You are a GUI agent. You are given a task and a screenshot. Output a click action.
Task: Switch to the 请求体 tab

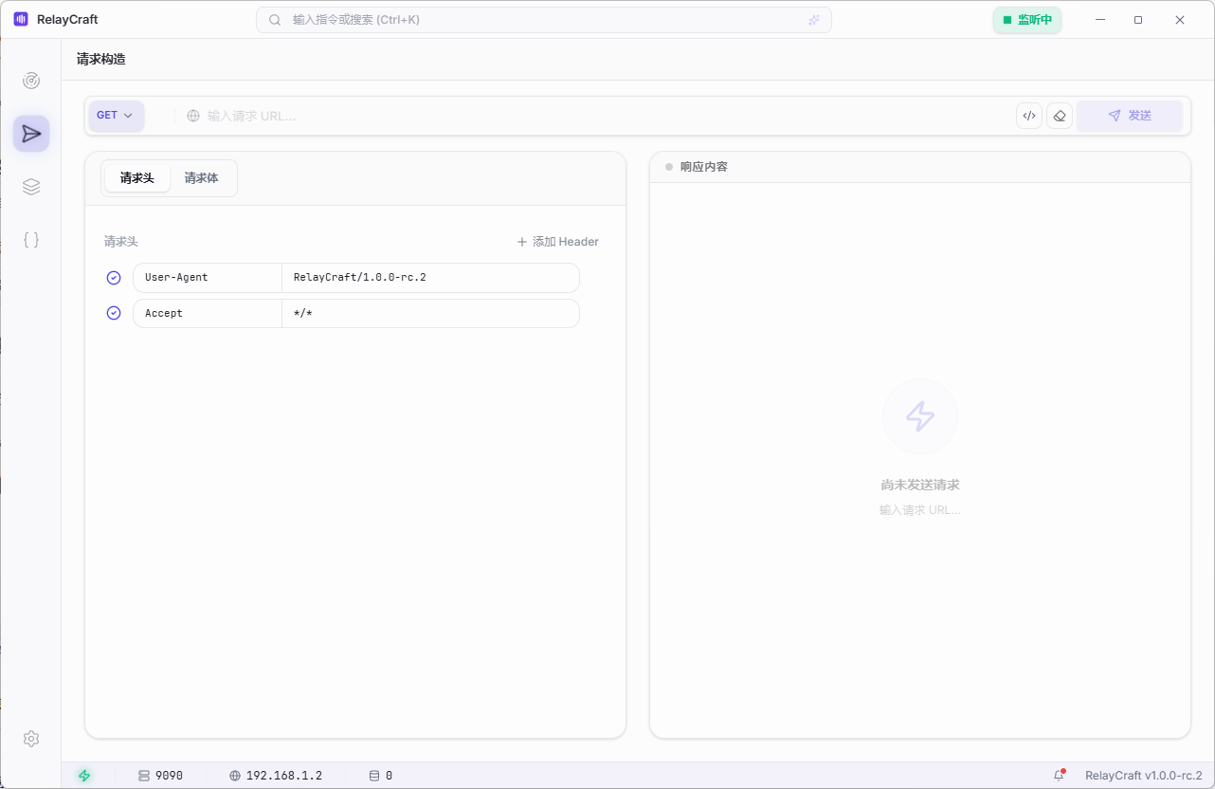(201, 178)
